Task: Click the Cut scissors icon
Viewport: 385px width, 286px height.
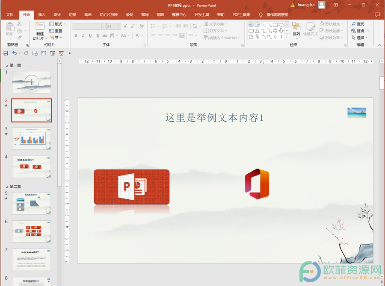Action: pyautogui.click(x=19, y=24)
